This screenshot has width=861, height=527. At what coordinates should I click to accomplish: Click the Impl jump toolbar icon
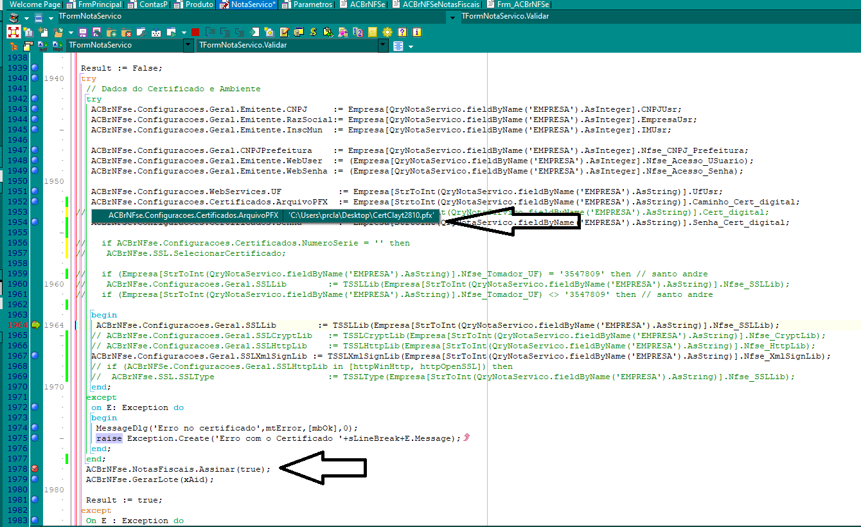pos(58,46)
